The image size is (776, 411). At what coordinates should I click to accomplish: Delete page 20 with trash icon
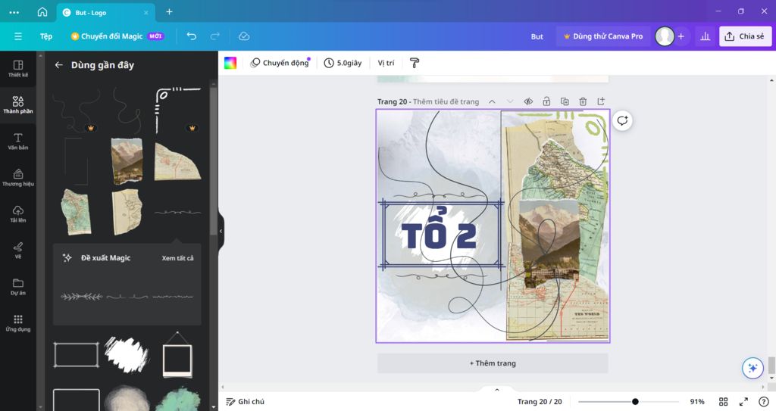tap(583, 101)
